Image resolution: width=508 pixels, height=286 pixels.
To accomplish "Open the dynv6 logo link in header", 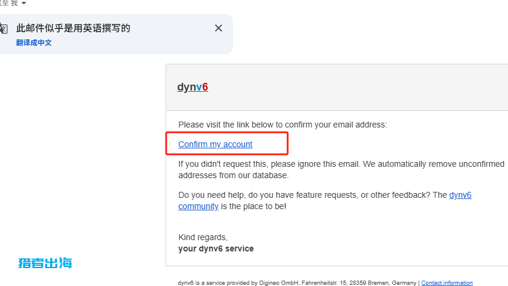I will 192,87.
